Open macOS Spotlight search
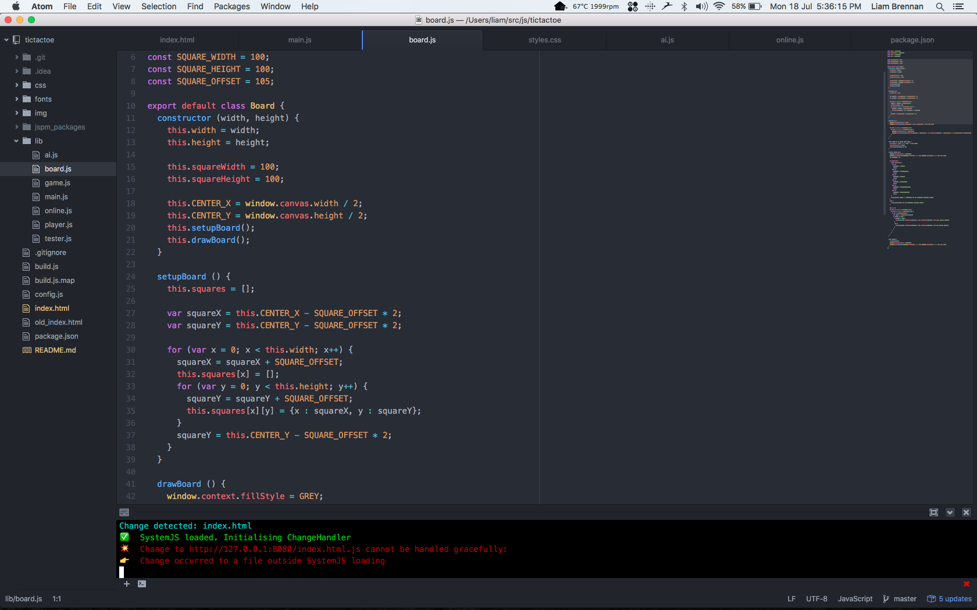Viewport: 977px width, 610px height. 940,6
